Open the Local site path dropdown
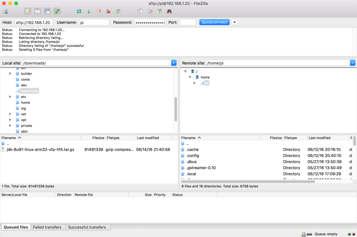357x237 pixels. [x=174, y=63]
